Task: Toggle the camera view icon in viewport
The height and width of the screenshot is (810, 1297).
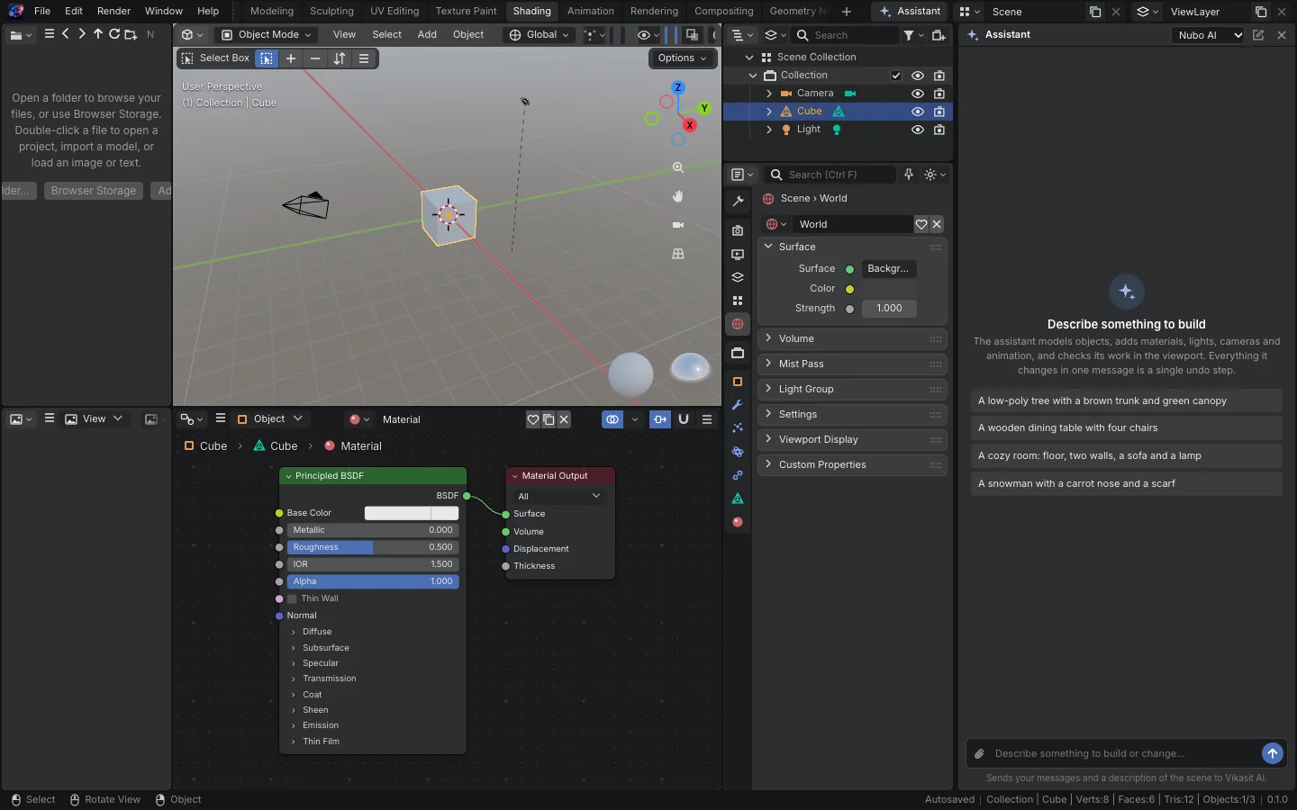Action: 678,225
